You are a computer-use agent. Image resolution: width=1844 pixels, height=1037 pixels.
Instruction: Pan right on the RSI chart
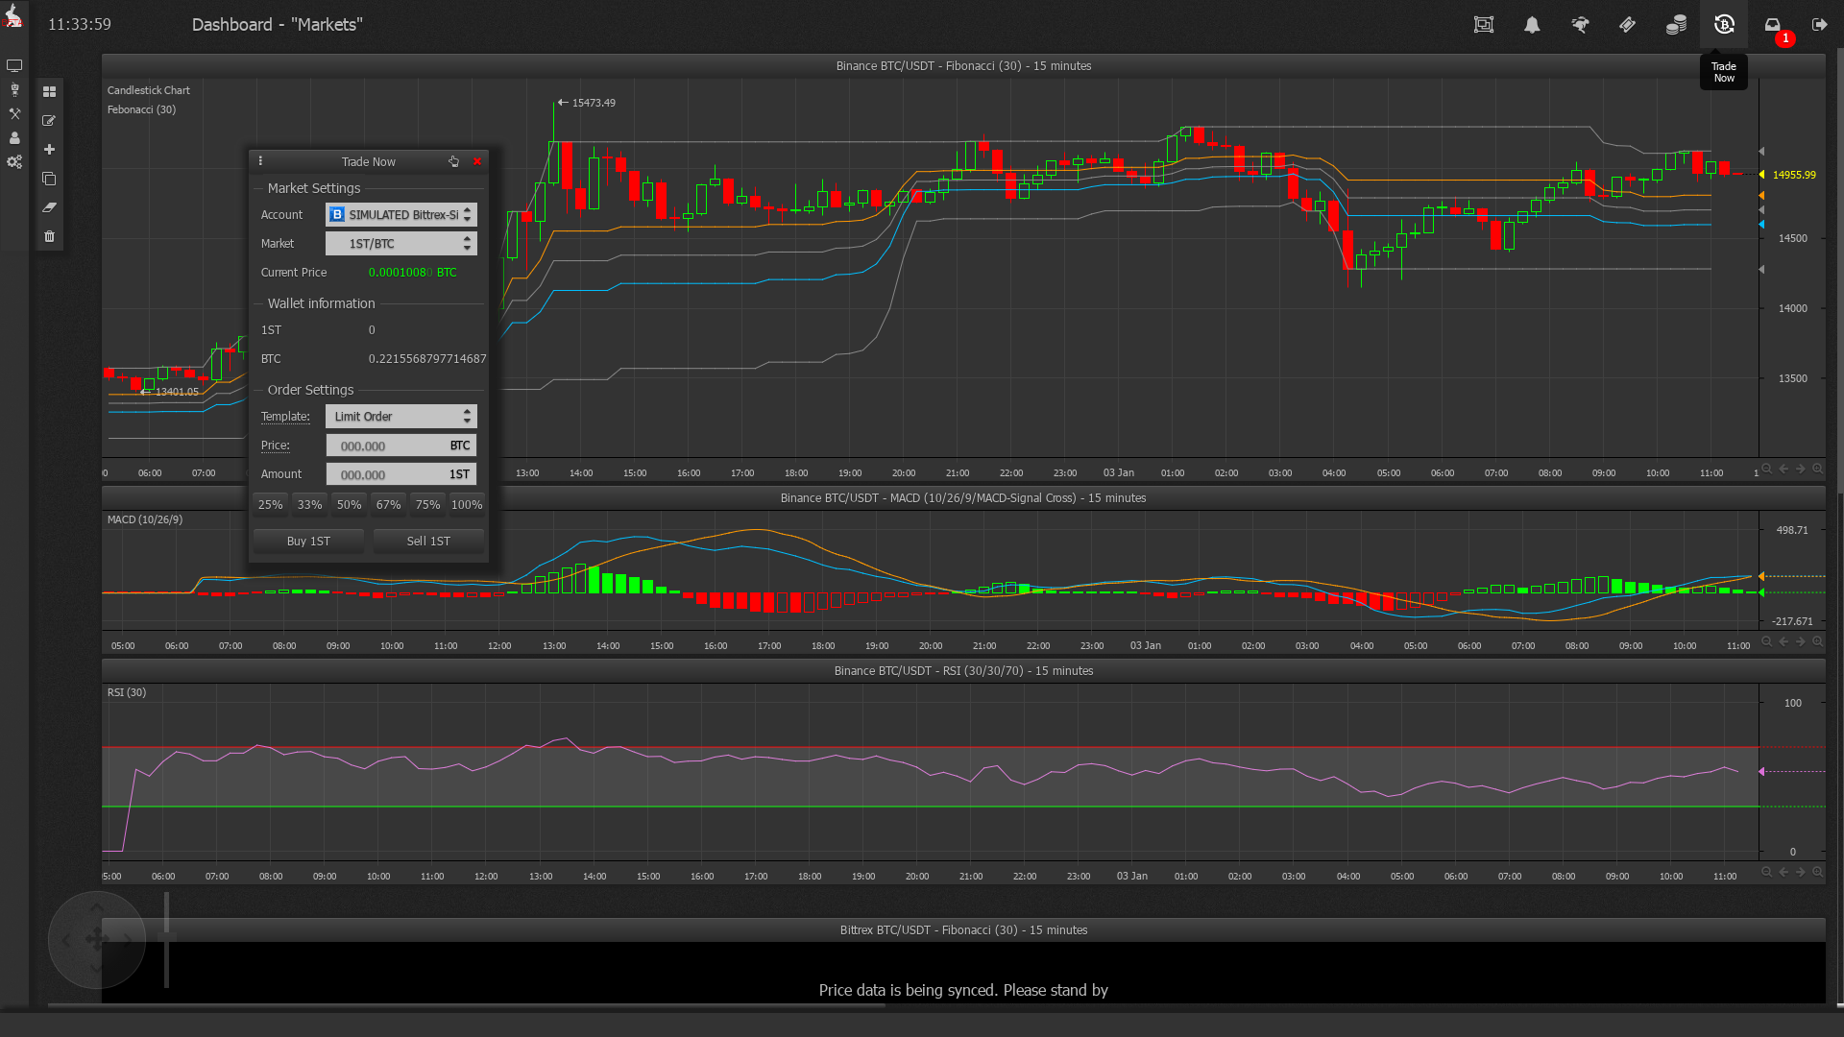[1801, 872]
